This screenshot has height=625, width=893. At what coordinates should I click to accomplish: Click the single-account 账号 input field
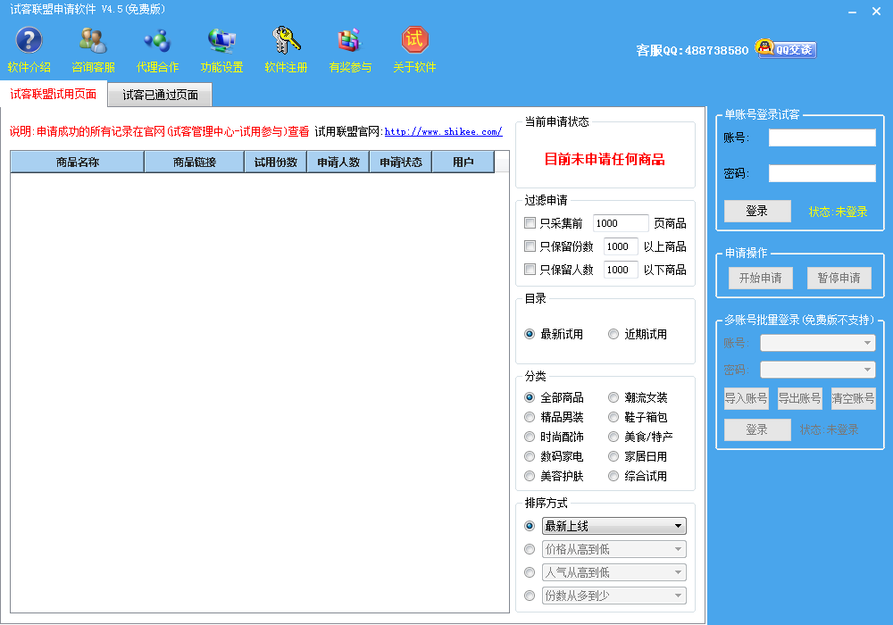click(x=822, y=137)
